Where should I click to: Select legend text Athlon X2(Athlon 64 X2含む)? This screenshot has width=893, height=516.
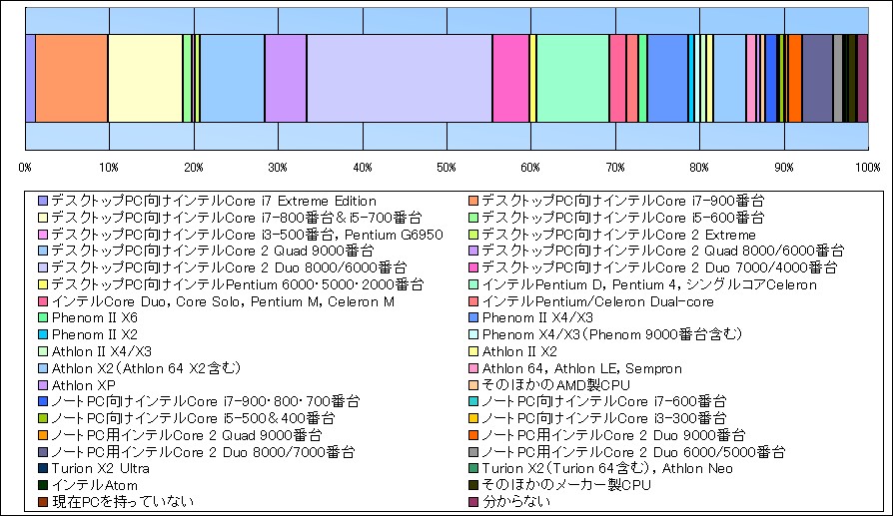(x=147, y=368)
